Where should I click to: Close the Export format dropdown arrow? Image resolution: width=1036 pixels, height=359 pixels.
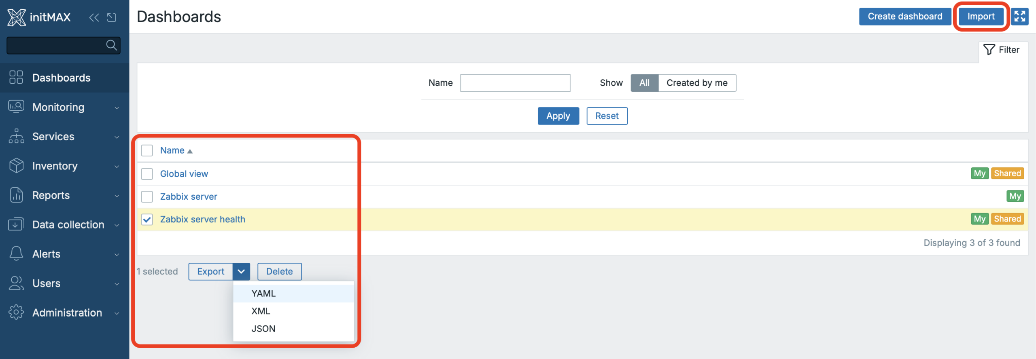click(x=241, y=272)
